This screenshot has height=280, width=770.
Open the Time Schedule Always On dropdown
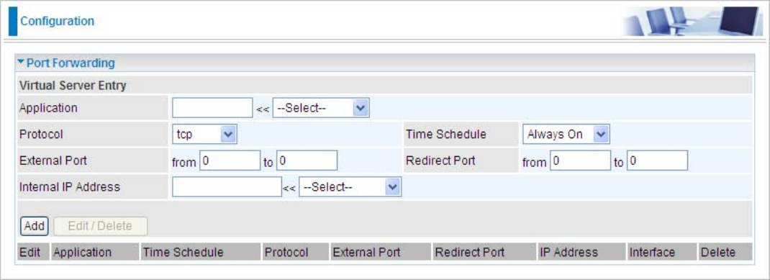(x=566, y=134)
